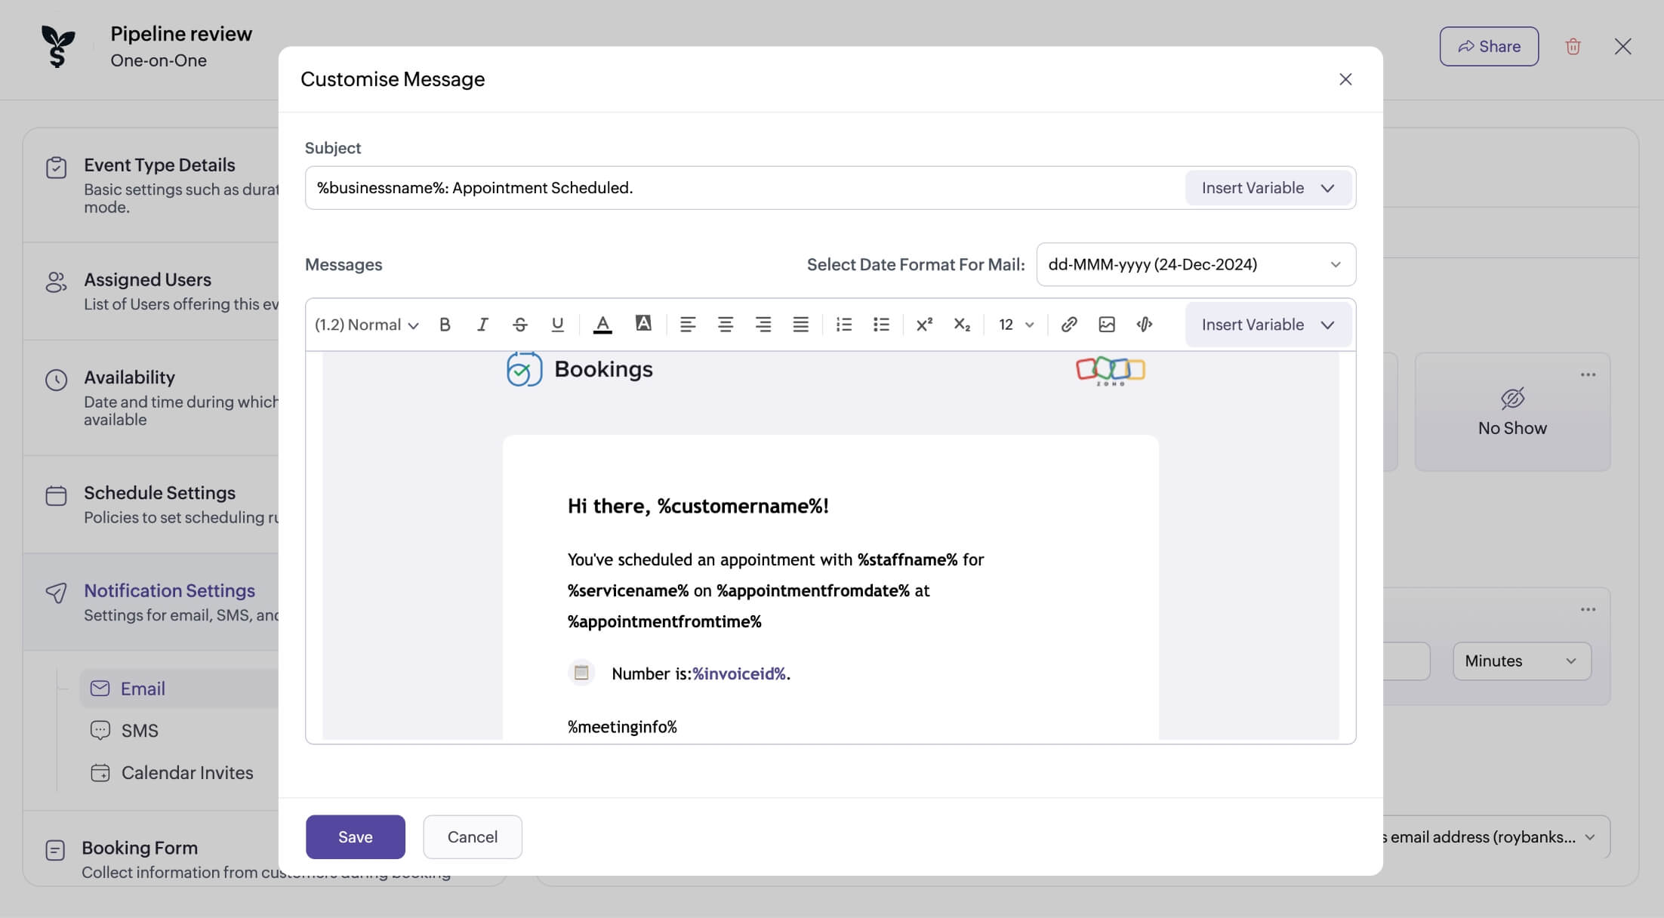The height and width of the screenshot is (918, 1664).
Task: Insert a hyperlink into message
Action: [x=1068, y=325]
